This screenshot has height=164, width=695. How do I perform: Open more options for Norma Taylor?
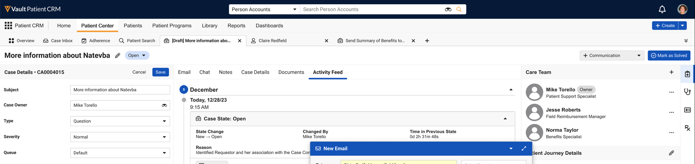pyautogui.click(x=671, y=133)
